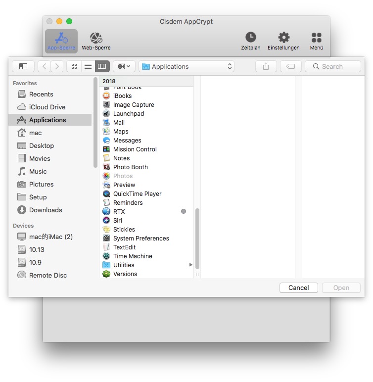Select the Photo Booth app

point(146,167)
